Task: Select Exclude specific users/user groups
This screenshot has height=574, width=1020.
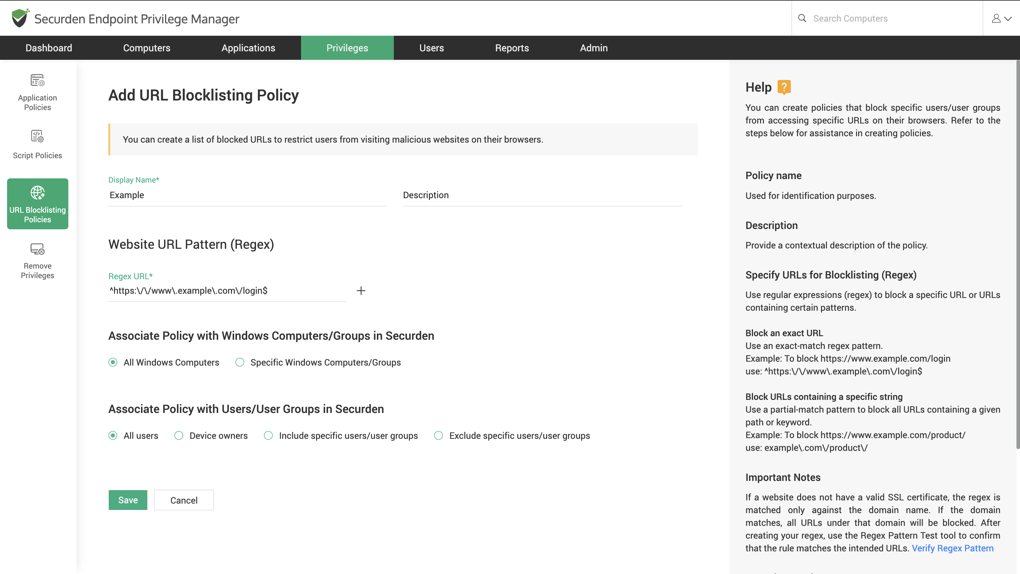Action: coord(438,435)
